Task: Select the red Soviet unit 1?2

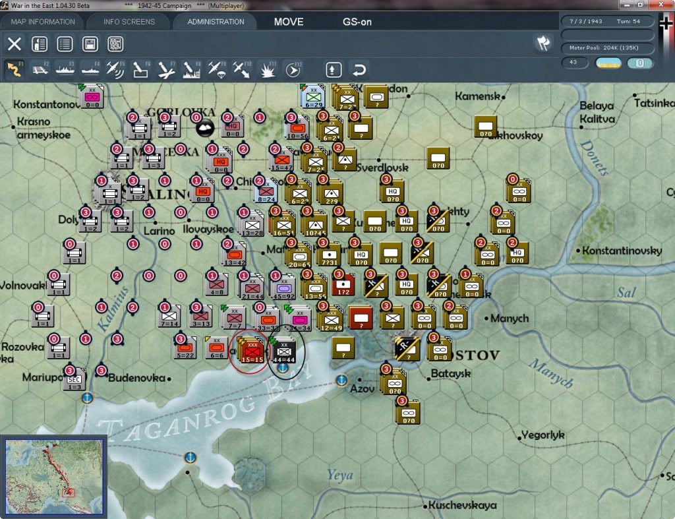Action: (343, 284)
